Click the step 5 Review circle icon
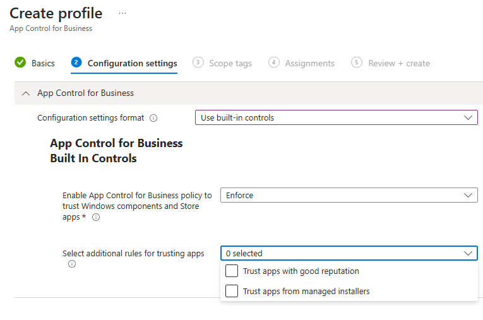The image size is (483, 320). coord(357,62)
